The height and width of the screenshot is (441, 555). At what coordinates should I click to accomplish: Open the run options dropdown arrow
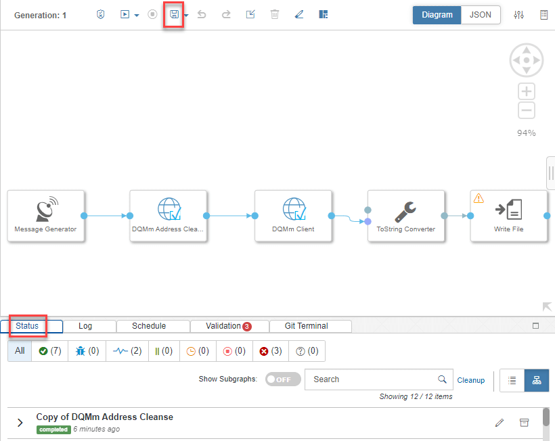coord(137,15)
